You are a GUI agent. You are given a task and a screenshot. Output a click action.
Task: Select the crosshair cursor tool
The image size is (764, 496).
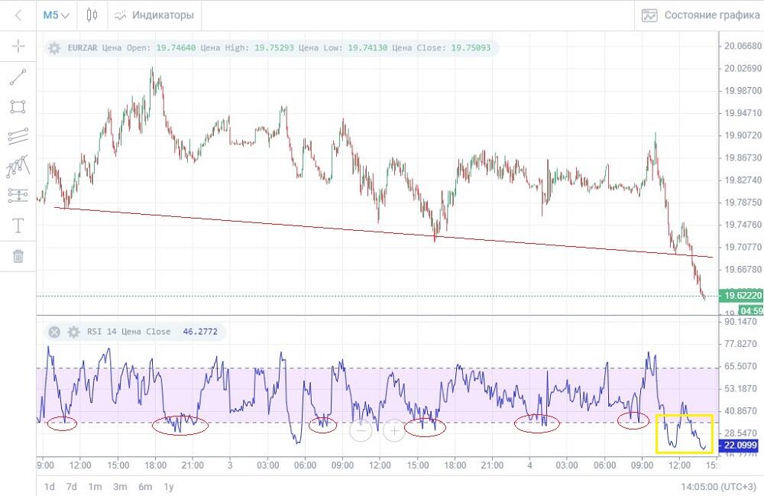pos(18,47)
